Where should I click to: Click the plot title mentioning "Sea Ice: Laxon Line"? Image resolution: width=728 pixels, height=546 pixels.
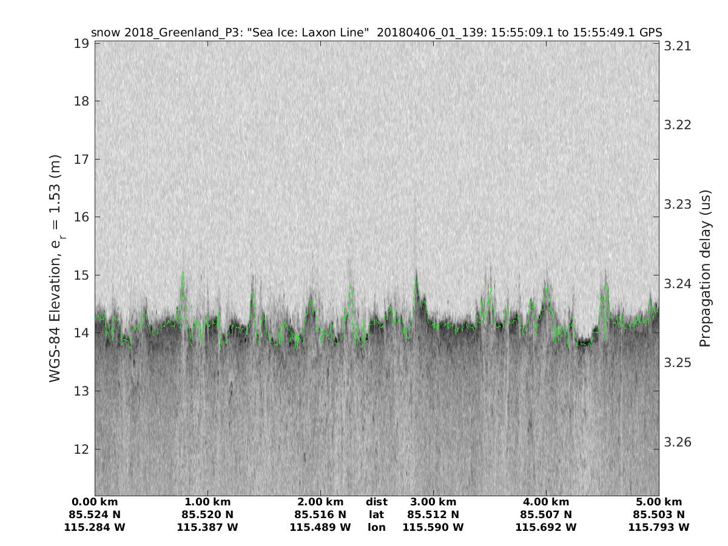376,32
